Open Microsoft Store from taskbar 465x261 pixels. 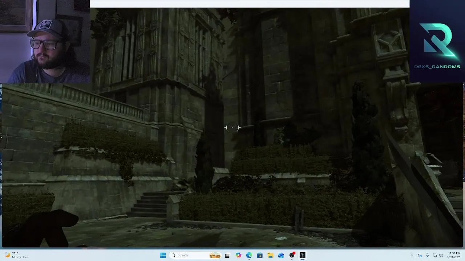[260, 255]
